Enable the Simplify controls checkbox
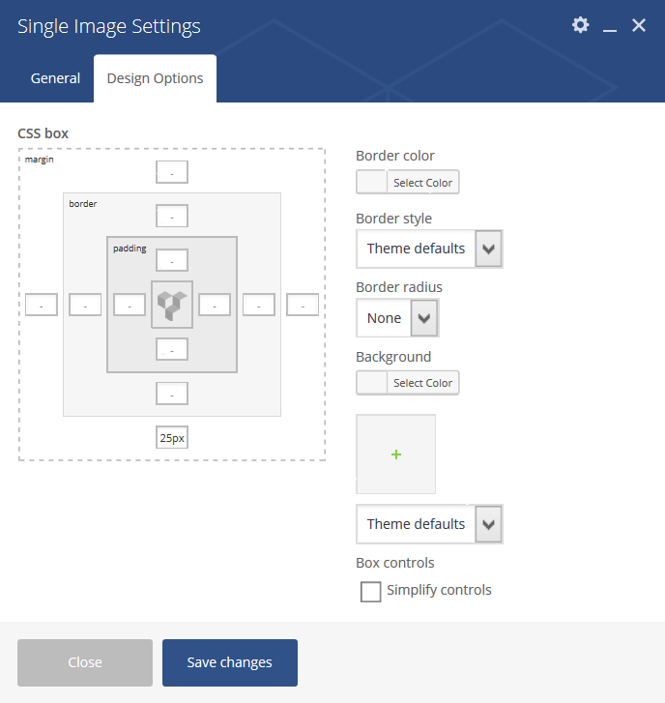This screenshot has height=703, width=665. click(370, 592)
